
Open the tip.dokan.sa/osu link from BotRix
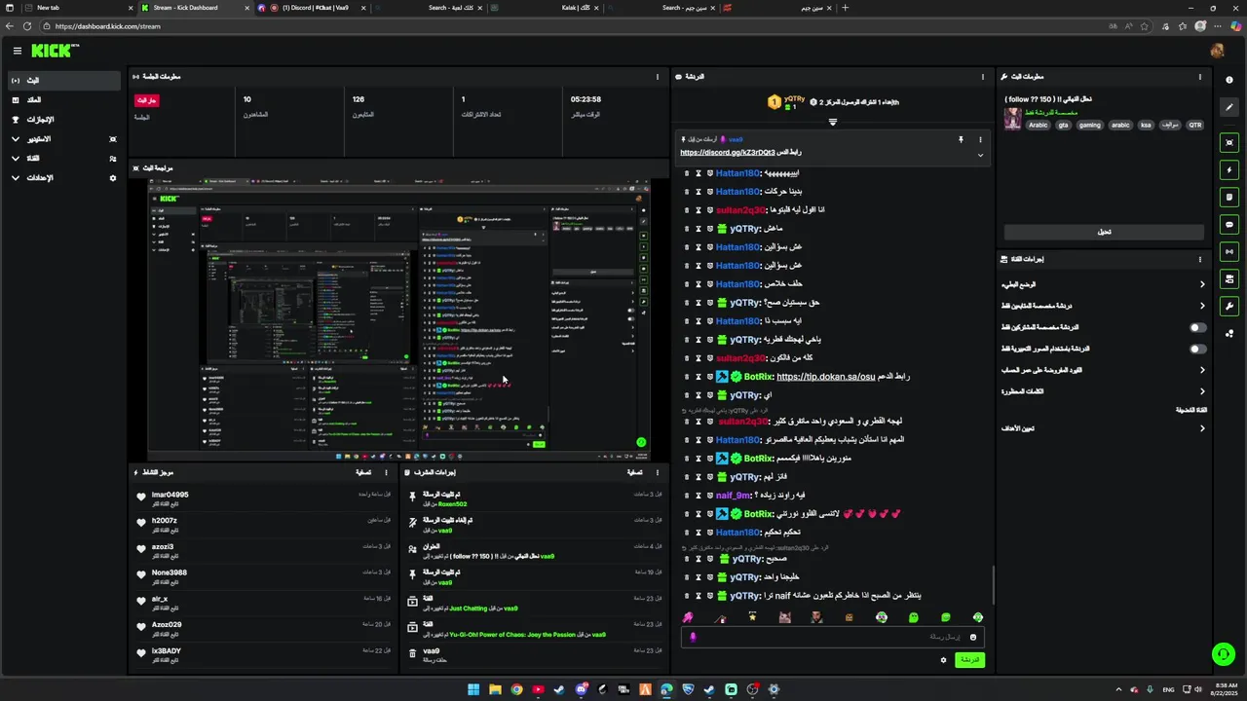825,377
